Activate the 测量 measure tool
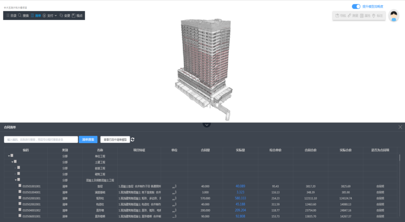 pyautogui.click(x=353, y=16)
